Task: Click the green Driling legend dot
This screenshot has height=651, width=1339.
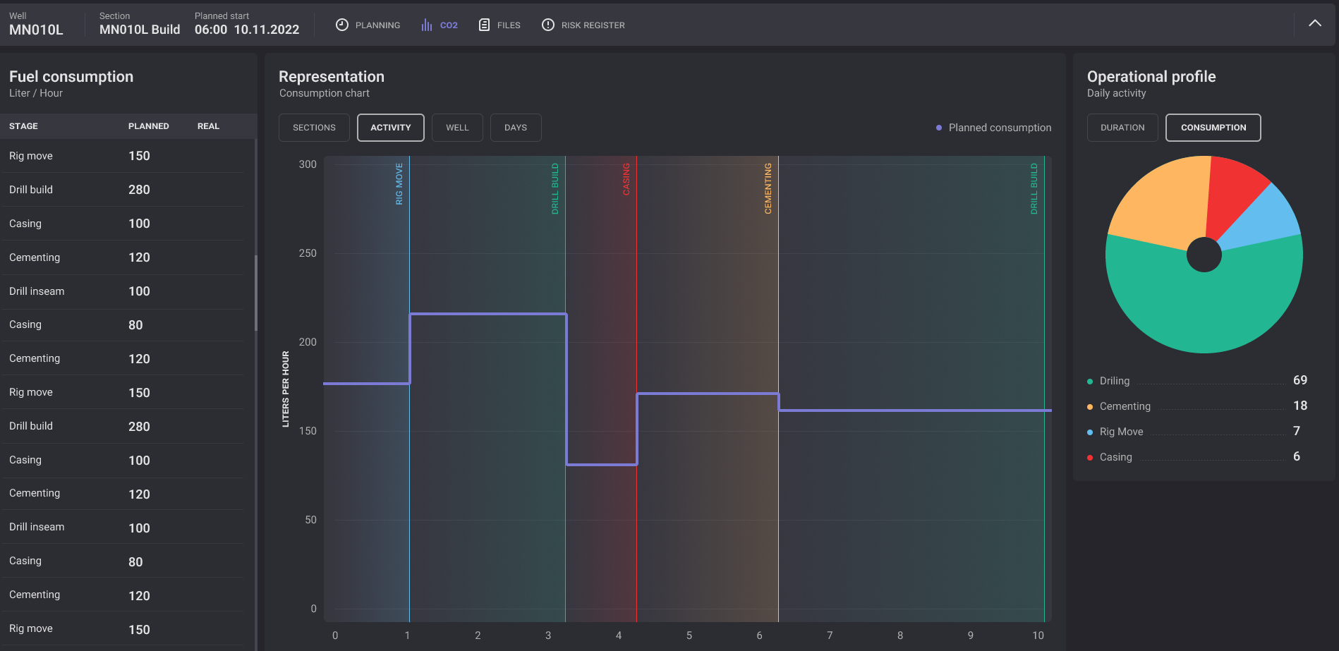Action: click(x=1090, y=382)
